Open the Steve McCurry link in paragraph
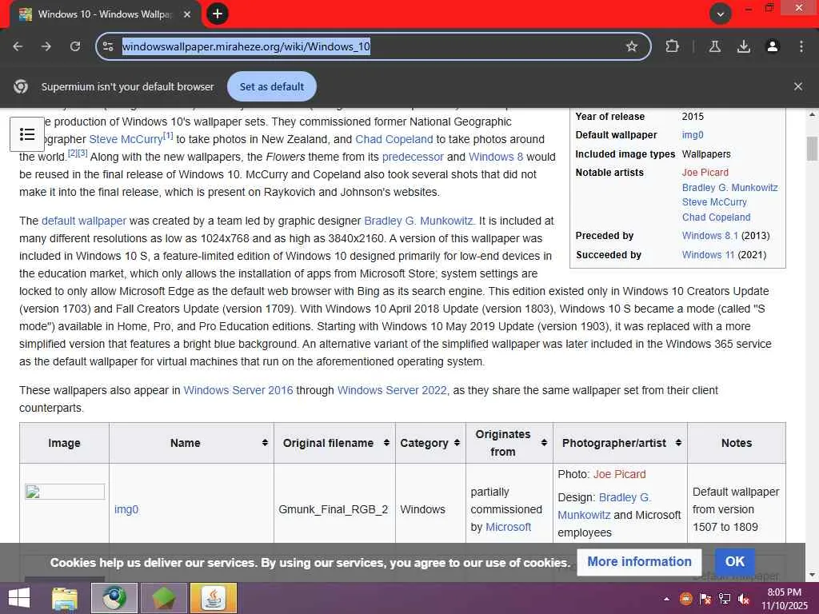Screen dimensions: 819x614 (126, 139)
